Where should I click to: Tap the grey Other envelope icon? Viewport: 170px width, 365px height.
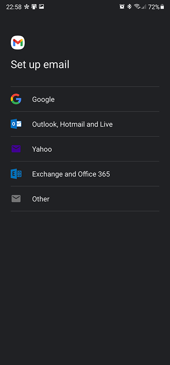pyautogui.click(x=16, y=199)
